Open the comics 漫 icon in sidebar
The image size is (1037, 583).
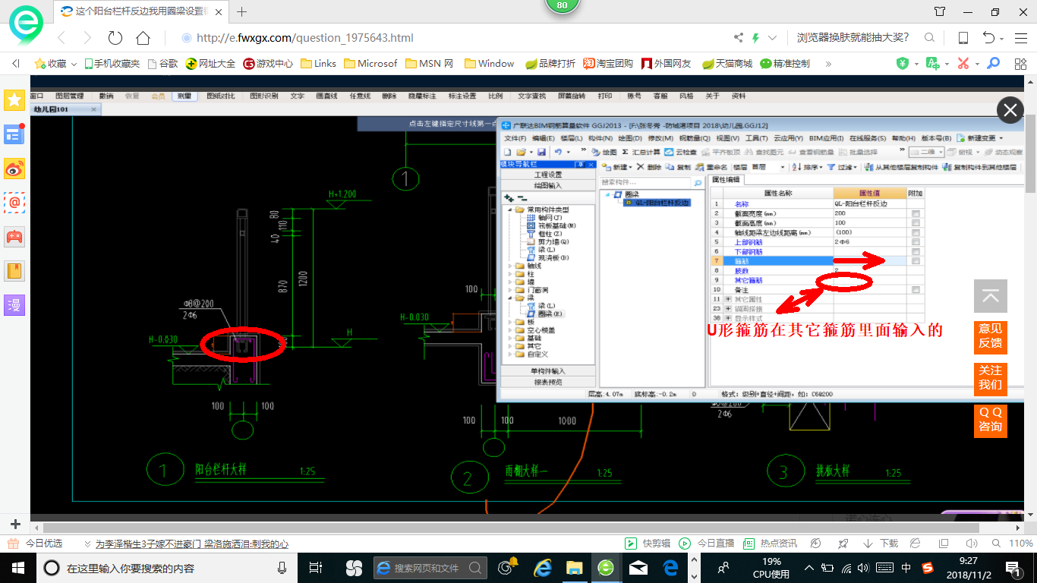click(14, 305)
